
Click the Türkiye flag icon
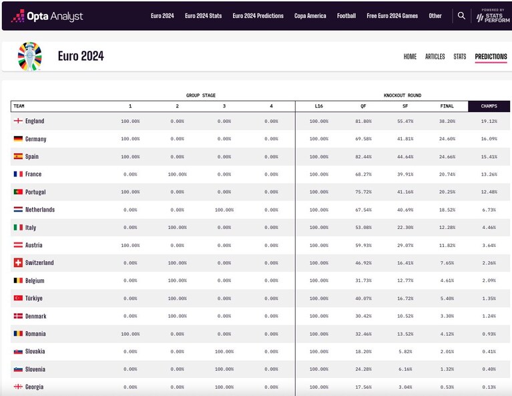coord(18,298)
